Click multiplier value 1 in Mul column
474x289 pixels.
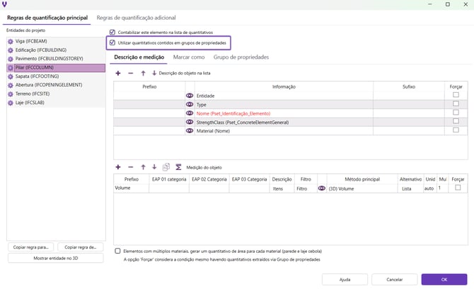(443, 188)
